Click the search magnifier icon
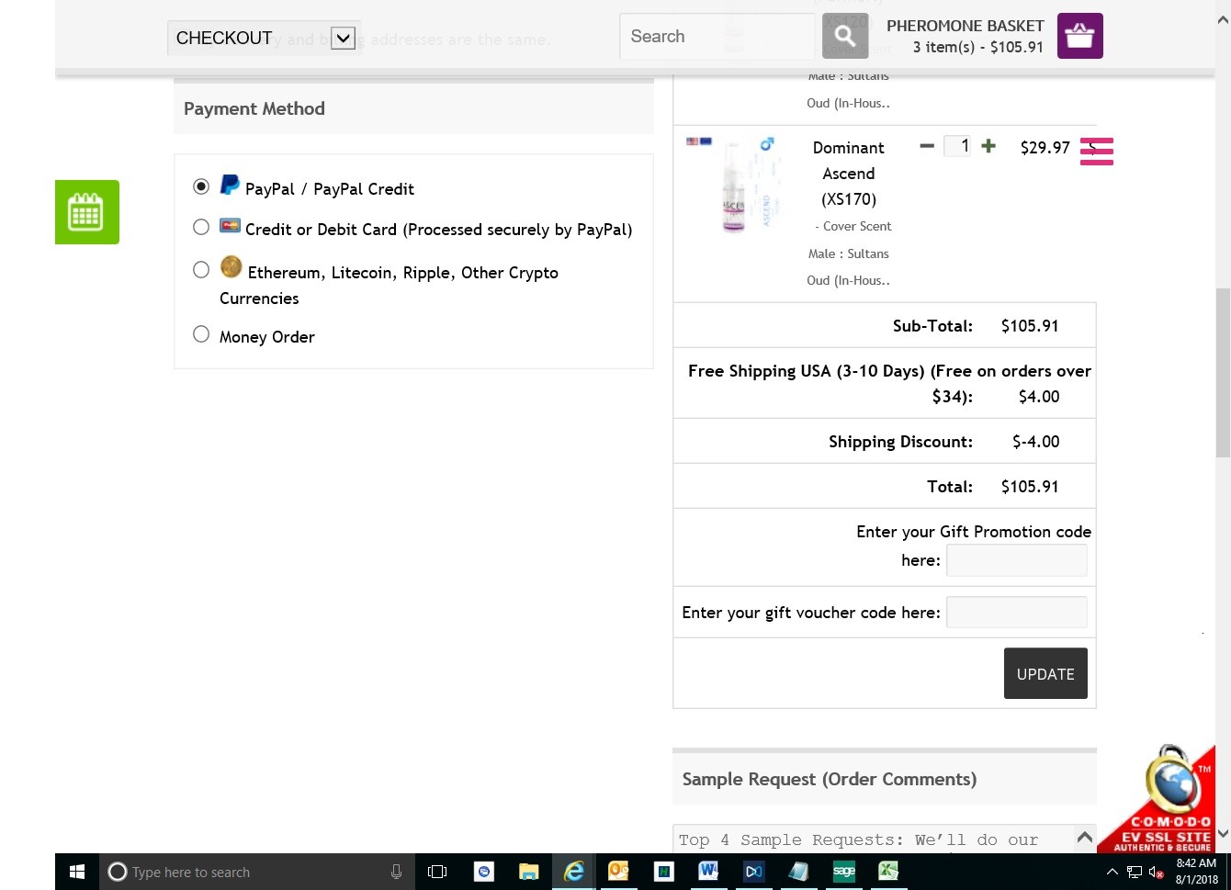1231x890 pixels. click(x=844, y=37)
